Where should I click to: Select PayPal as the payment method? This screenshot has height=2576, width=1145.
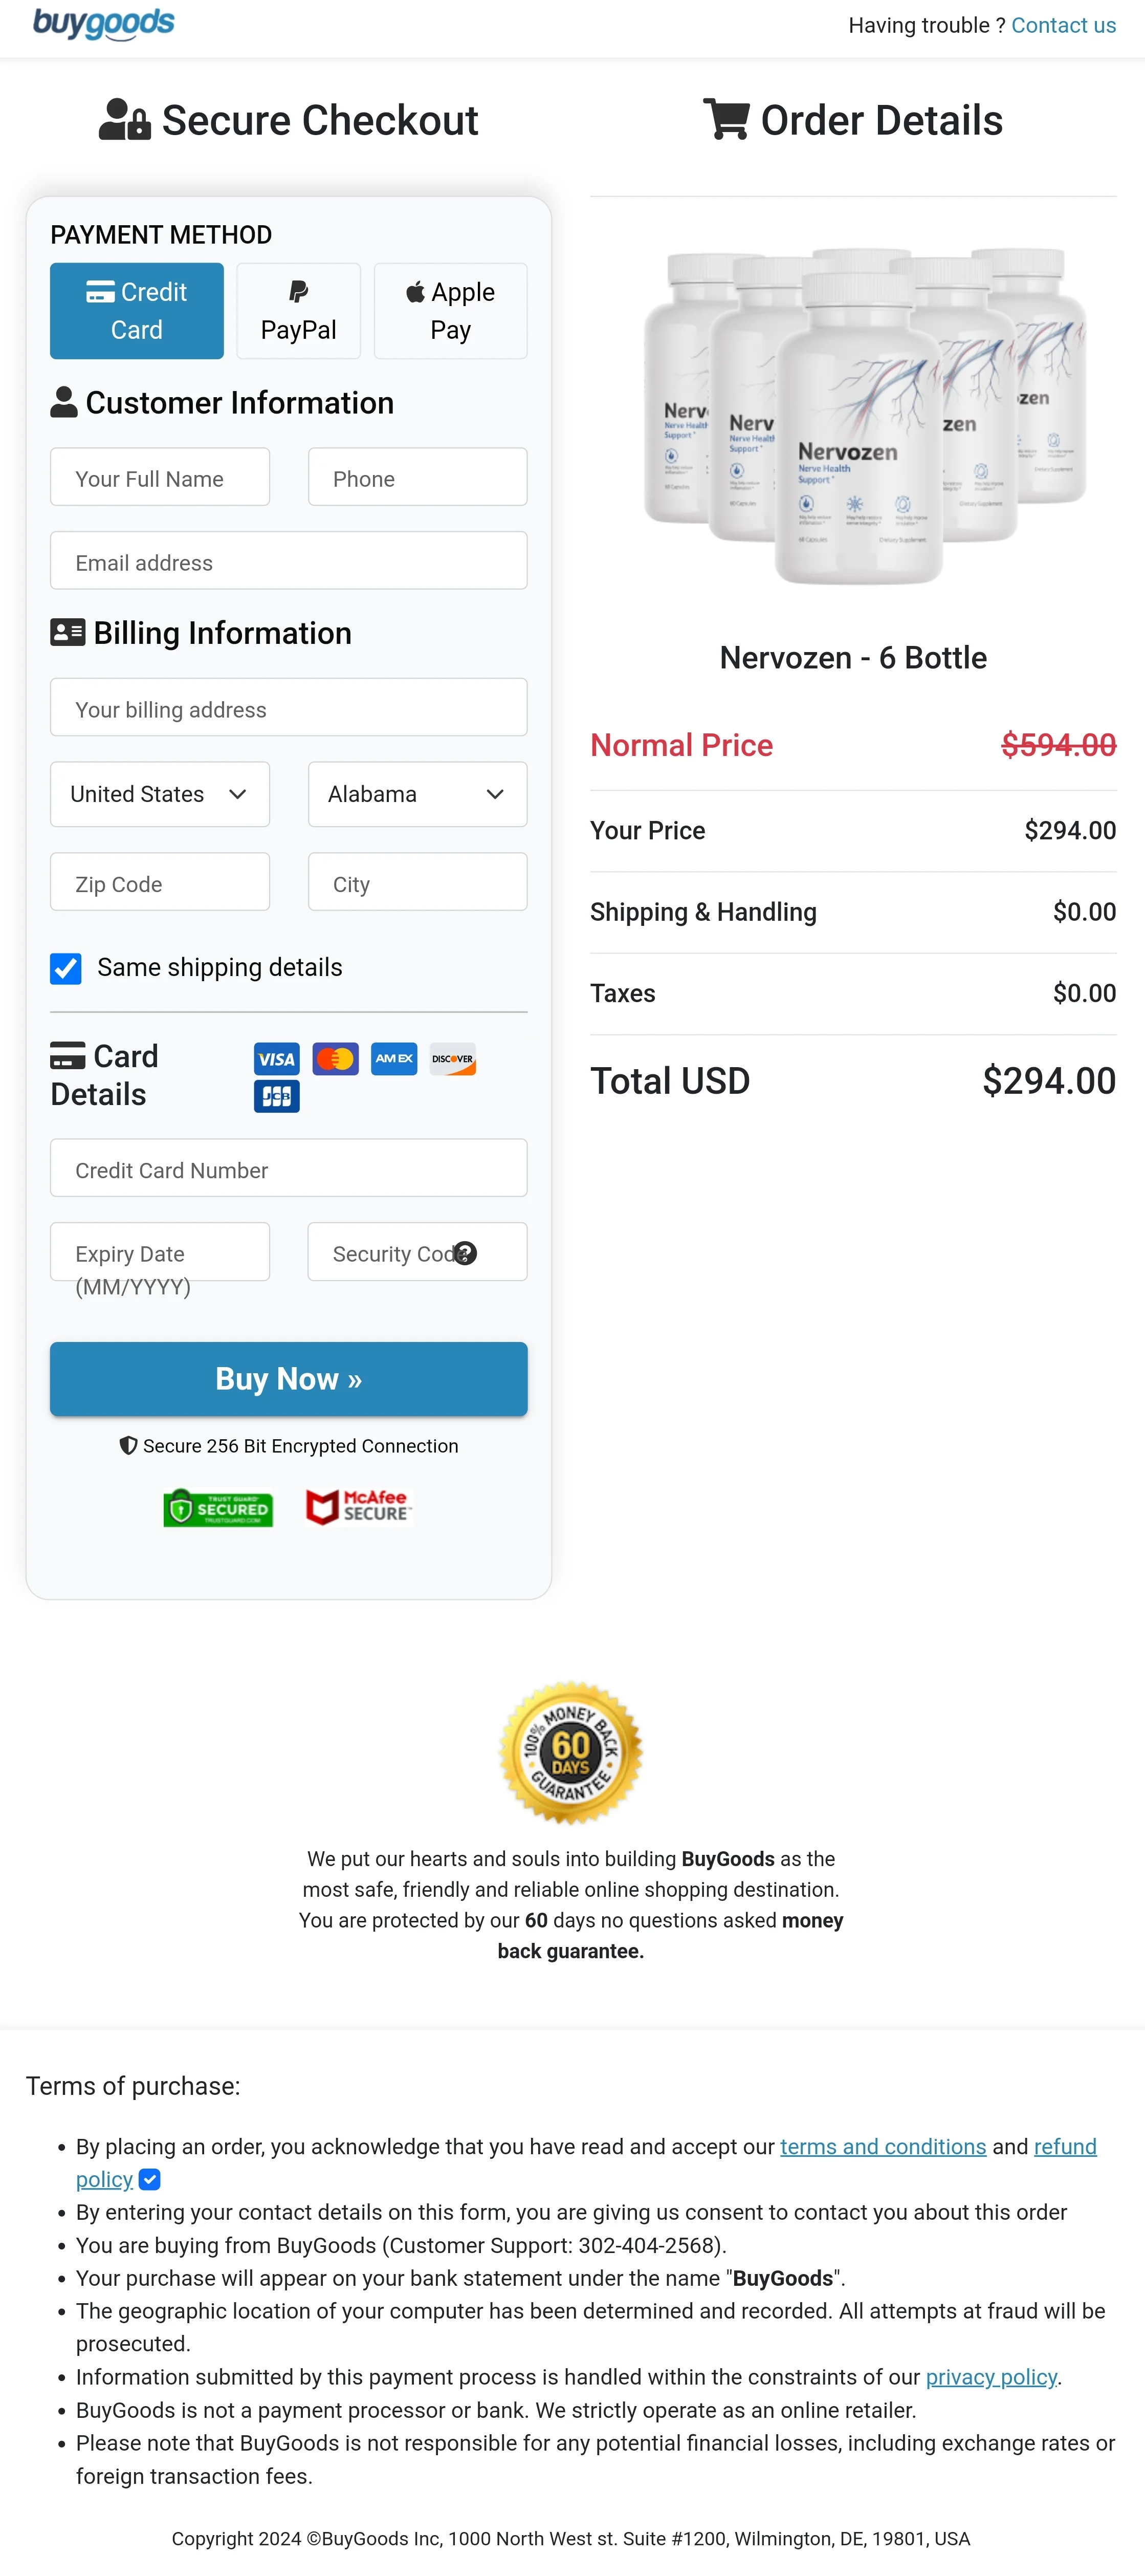(297, 310)
